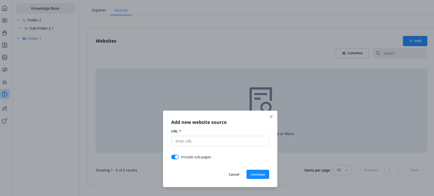434x196 pixels.
Task: Open the Items per page dropdown
Action: coord(342,170)
